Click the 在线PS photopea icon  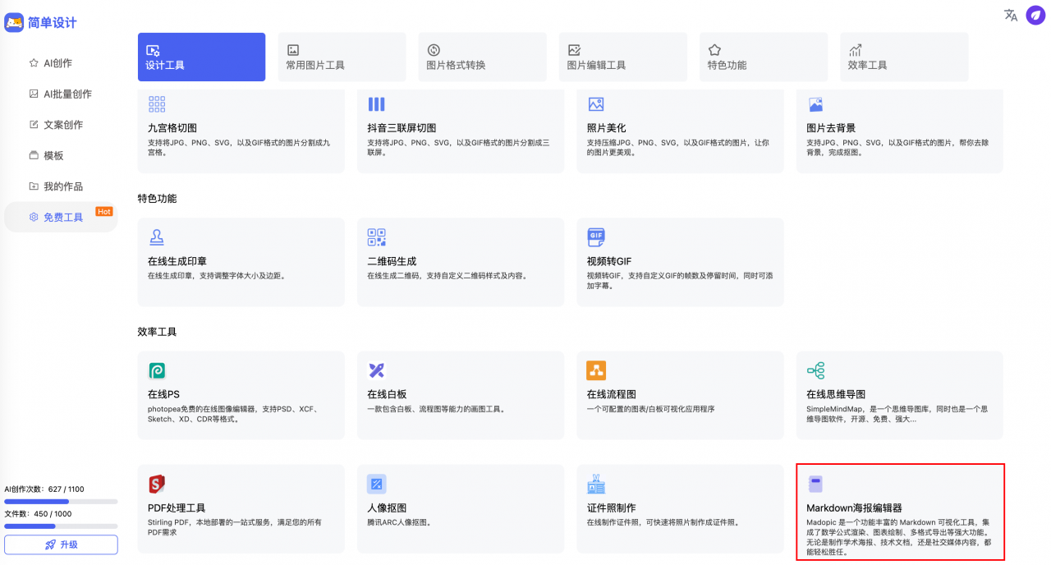[x=157, y=370]
